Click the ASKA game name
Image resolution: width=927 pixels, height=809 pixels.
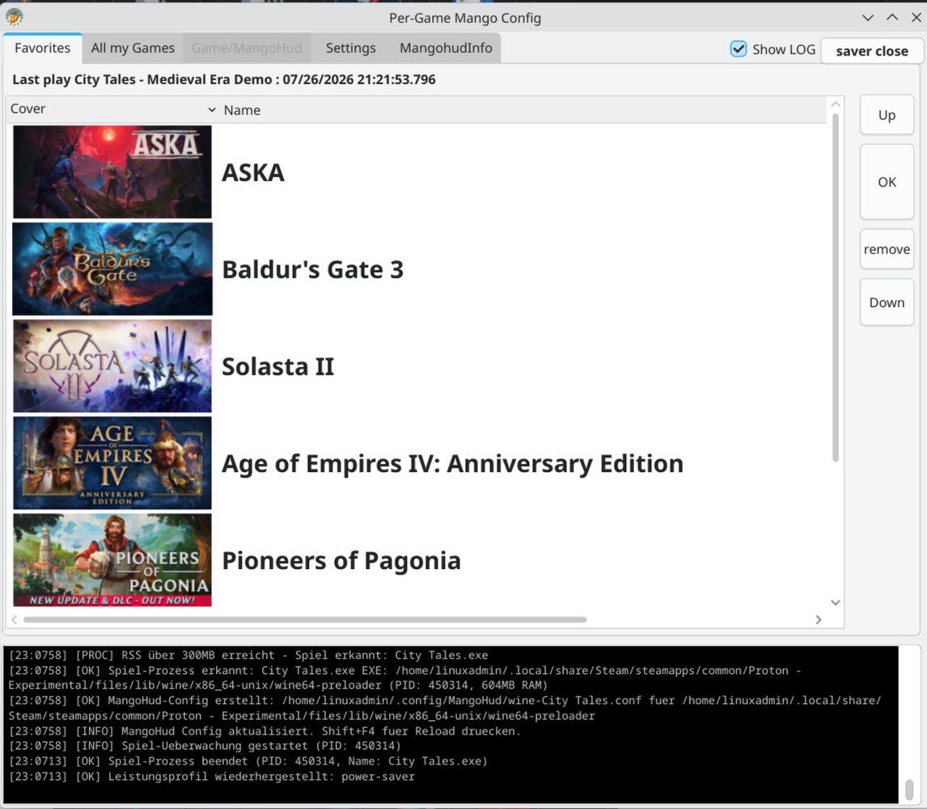tap(253, 172)
